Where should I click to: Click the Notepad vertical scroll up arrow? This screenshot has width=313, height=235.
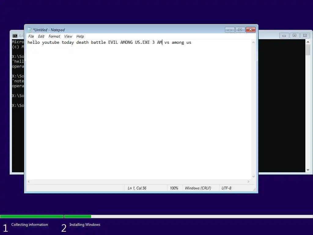[253, 42]
